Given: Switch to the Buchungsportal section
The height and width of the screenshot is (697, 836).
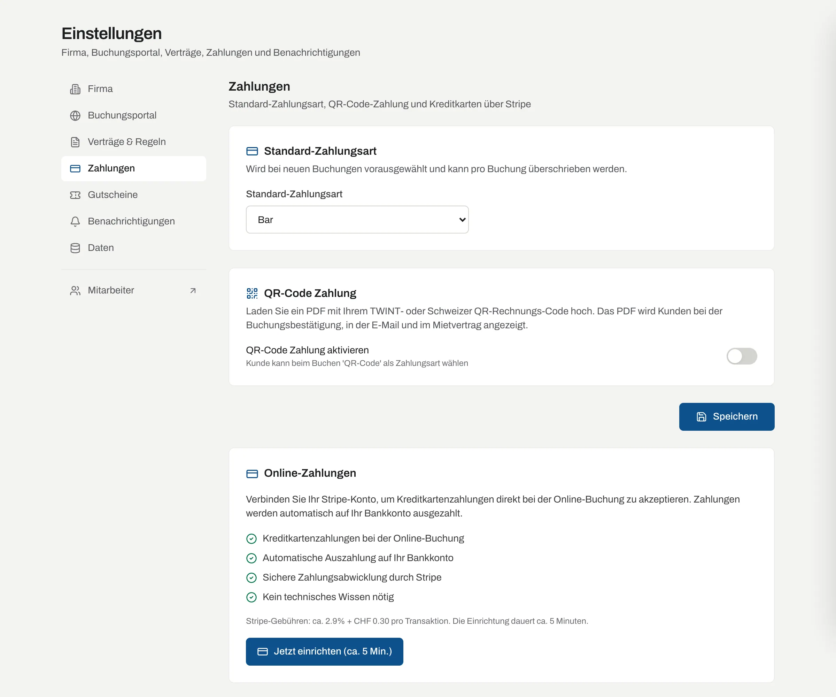Looking at the screenshot, I should [134, 115].
